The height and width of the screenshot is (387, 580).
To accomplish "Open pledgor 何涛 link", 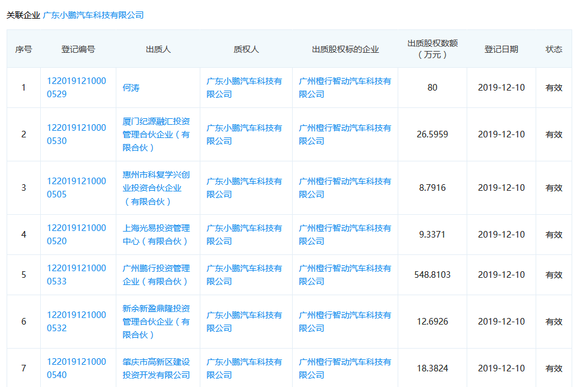I will 131,88.
